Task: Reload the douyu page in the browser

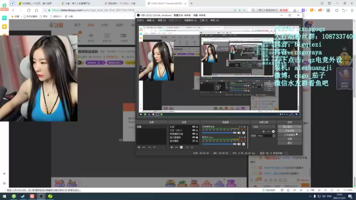Action: tap(28, 10)
